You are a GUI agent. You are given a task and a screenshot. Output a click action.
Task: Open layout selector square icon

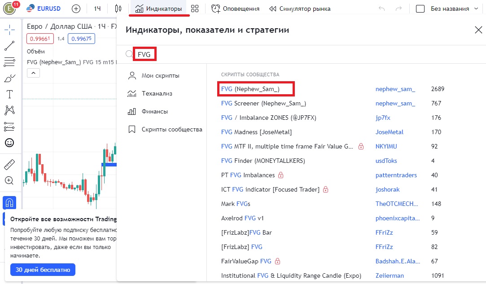420,9
